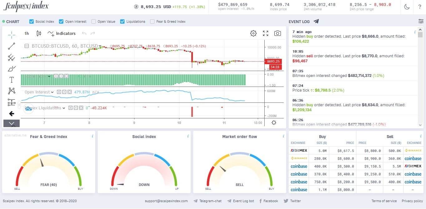426x209 pixels.
Task: Select the pitchfork drawing tool
Action: tap(12, 57)
